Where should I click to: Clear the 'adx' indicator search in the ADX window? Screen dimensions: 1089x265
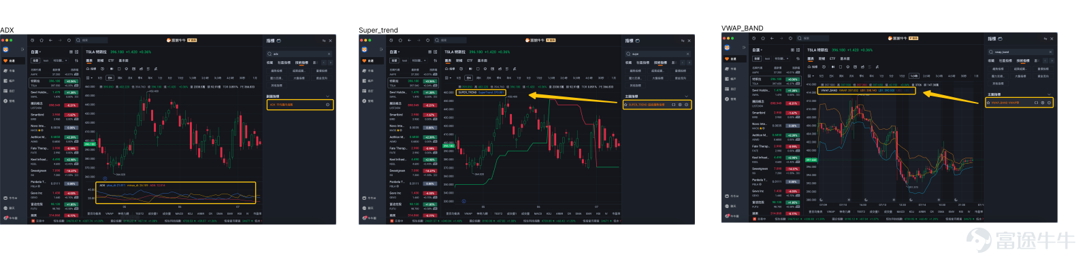coord(329,54)
